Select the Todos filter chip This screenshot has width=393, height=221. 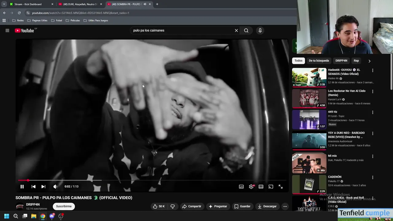click(298, 61)
